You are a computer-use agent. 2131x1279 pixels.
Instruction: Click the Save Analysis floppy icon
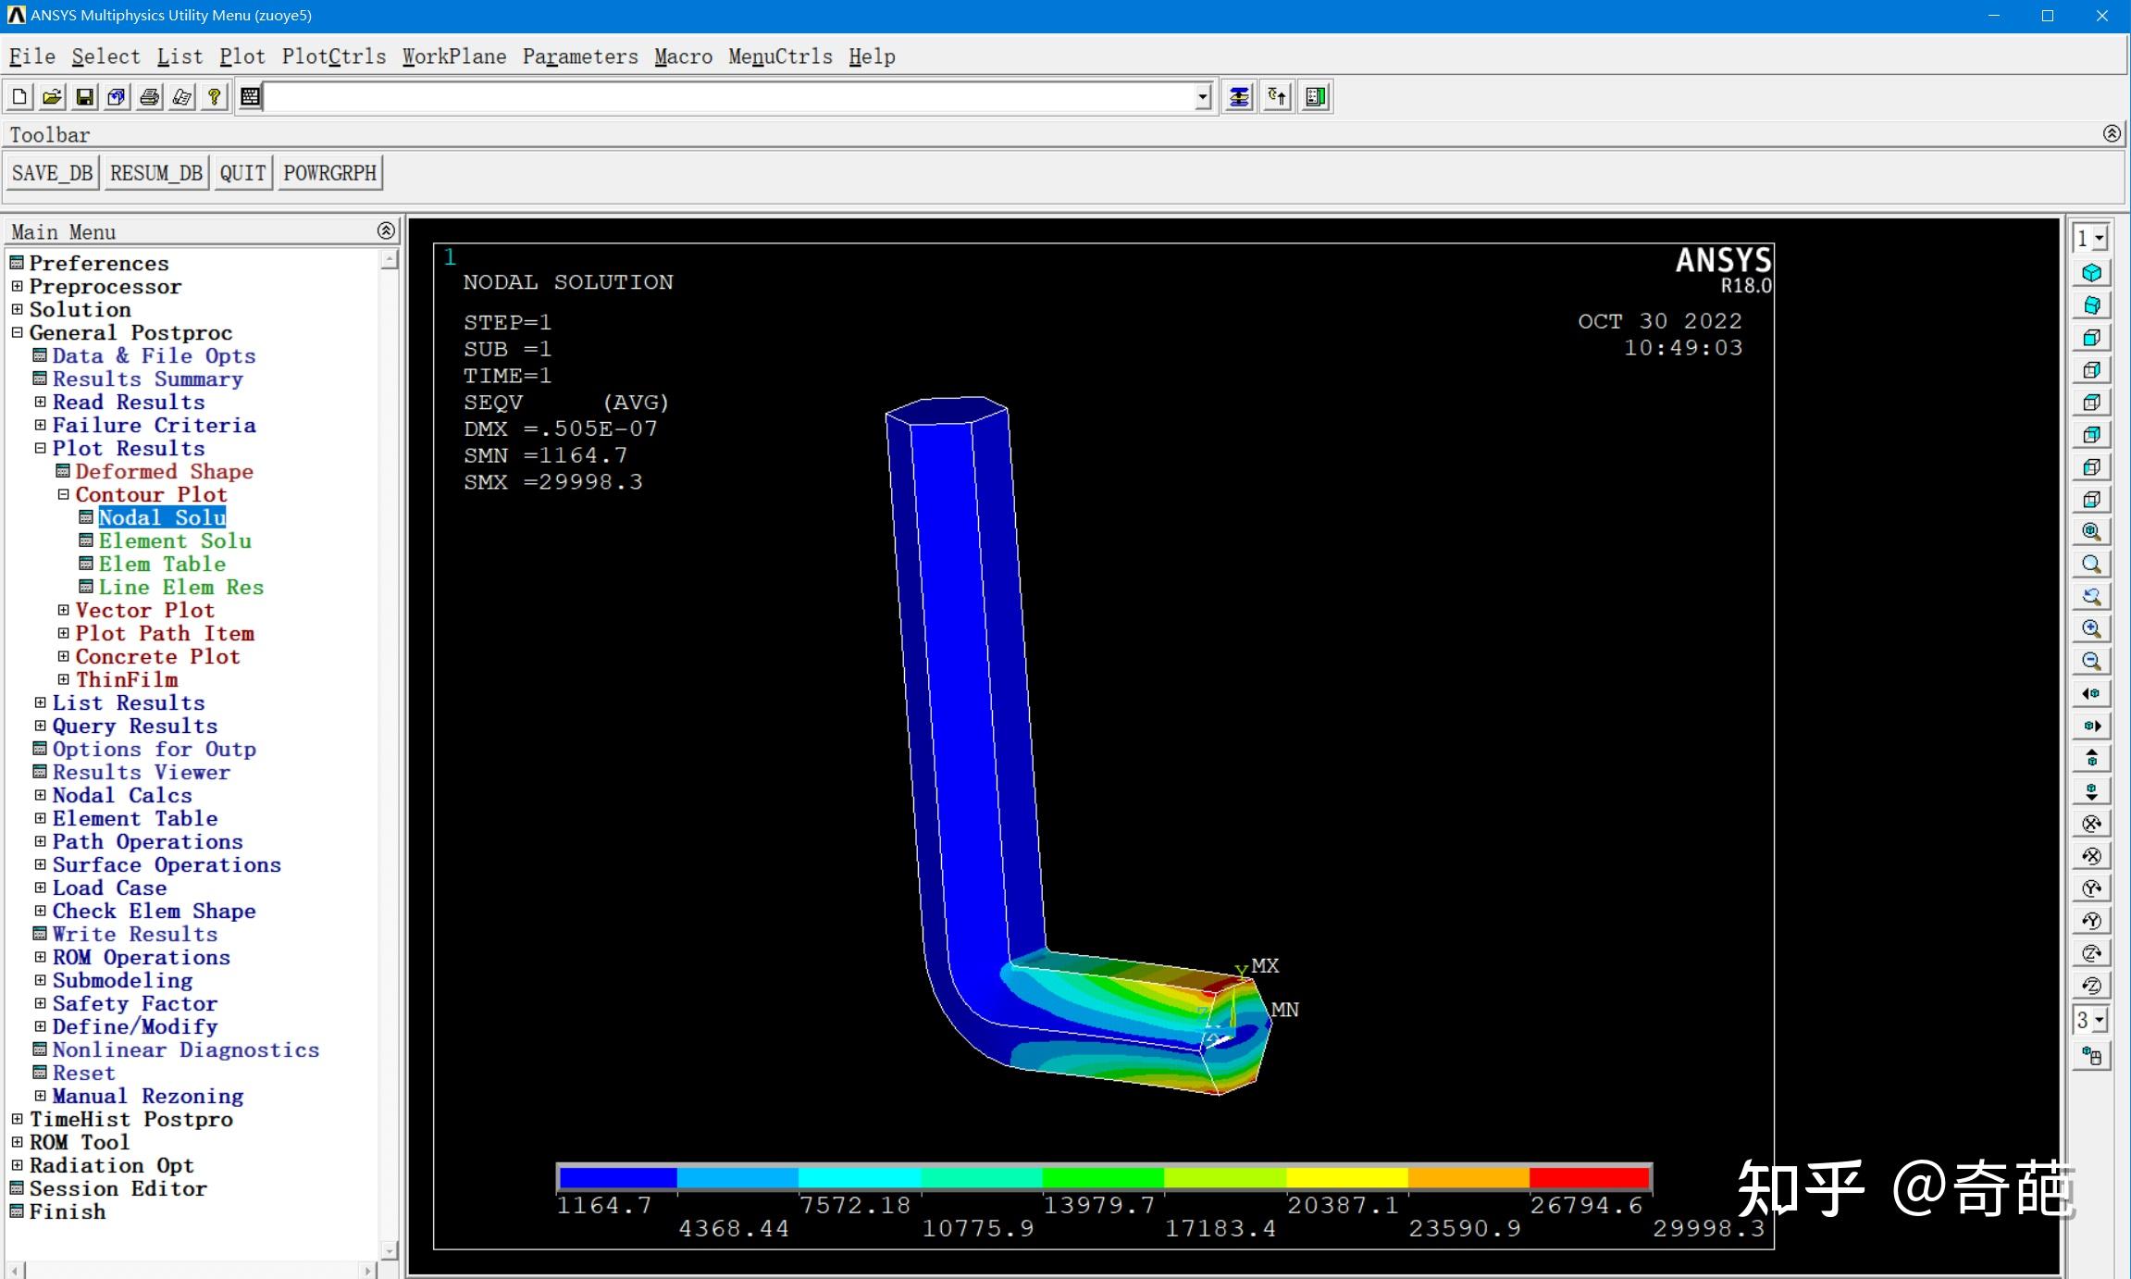click(84, 97)
